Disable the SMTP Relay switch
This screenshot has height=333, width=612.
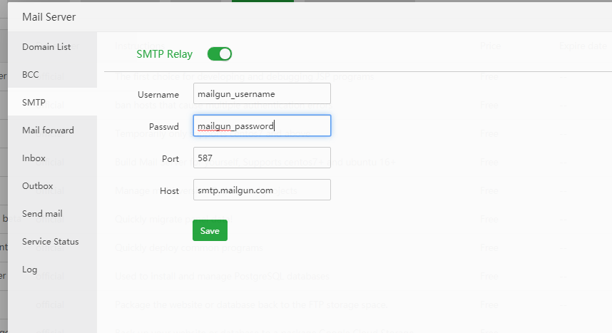click(220, 53)
